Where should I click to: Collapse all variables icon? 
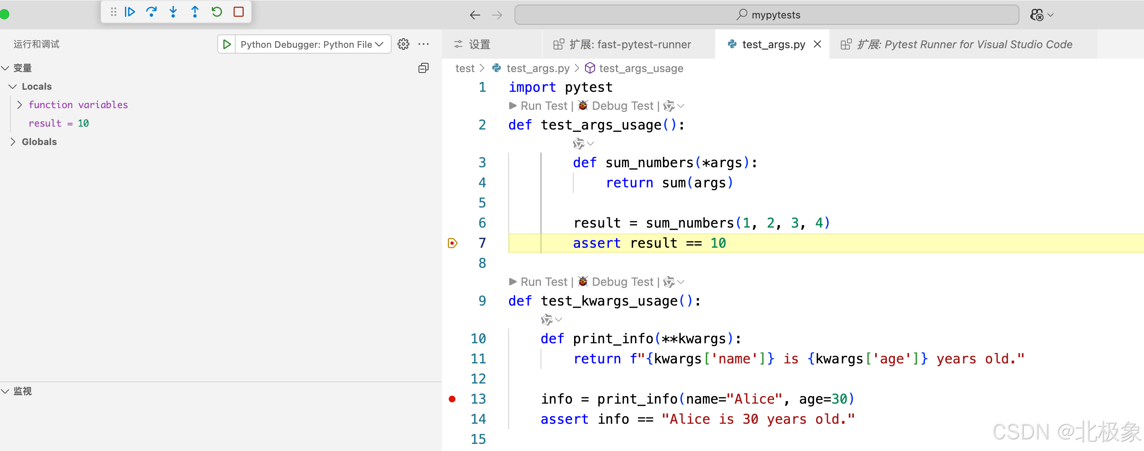(x=424, y=68)
